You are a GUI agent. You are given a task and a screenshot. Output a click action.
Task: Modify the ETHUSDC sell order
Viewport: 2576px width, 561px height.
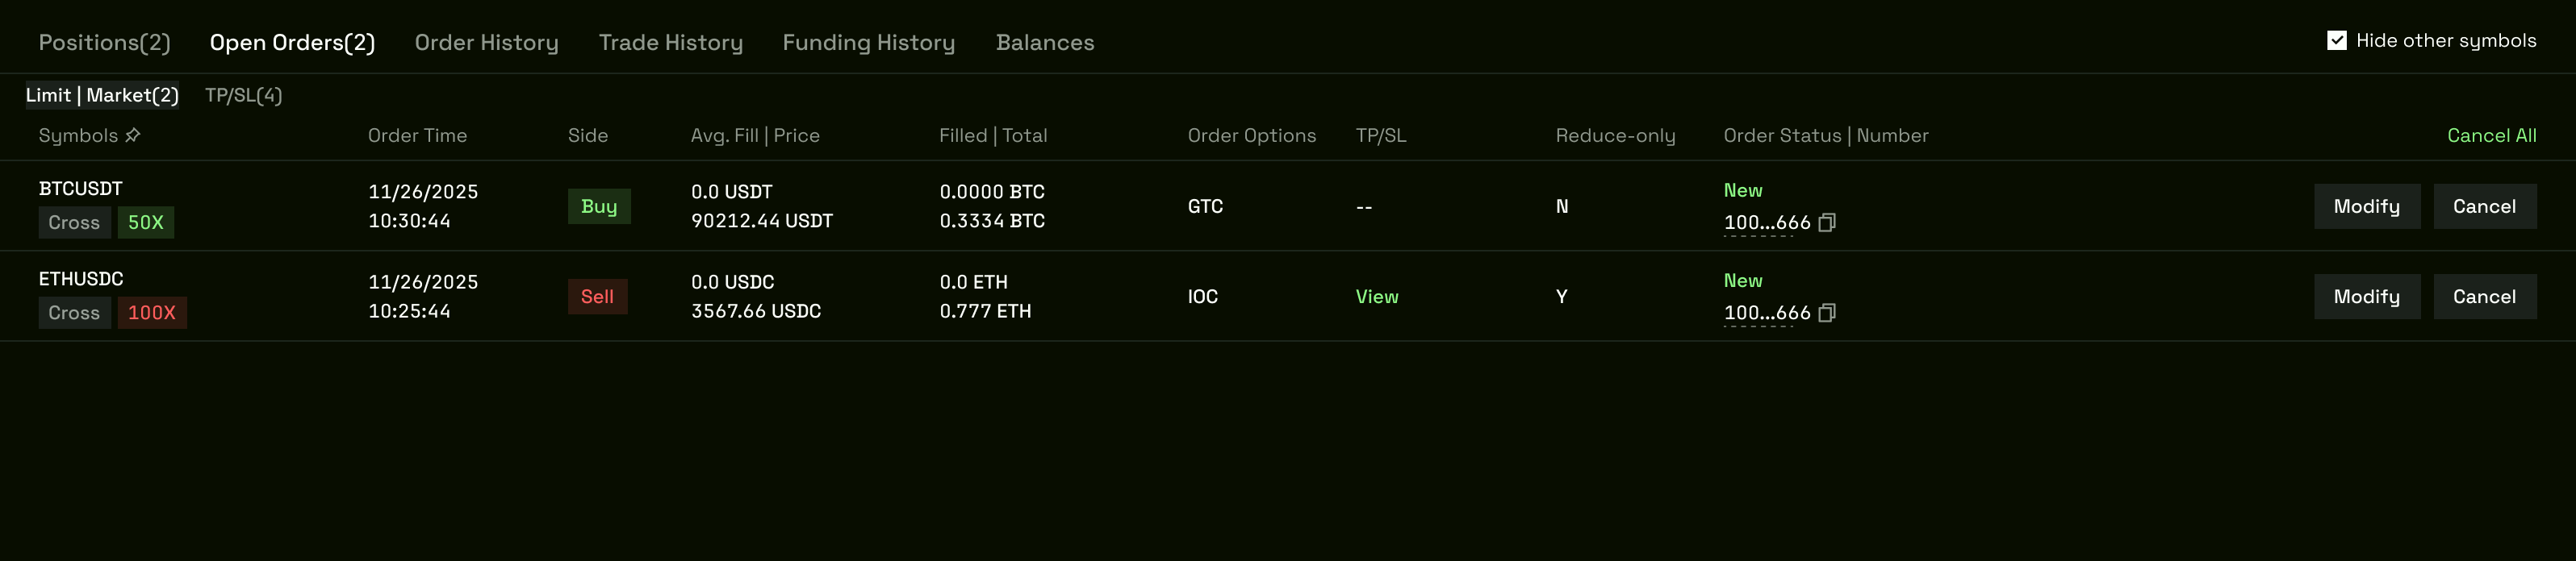click(x=2366, y=297)
